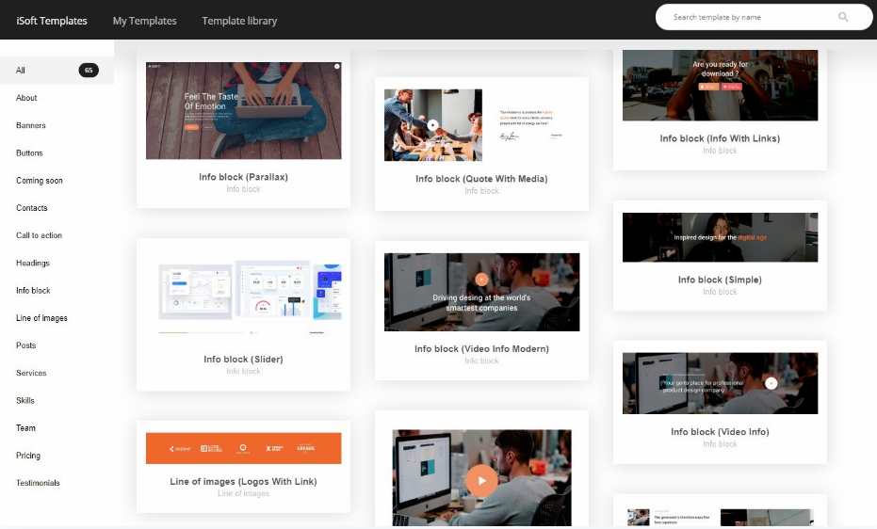The width and height of the screenshot is (877, 529).
Task: Click the 65 count badge next to All
Action: pyautogui.click(x=89, y=71)
